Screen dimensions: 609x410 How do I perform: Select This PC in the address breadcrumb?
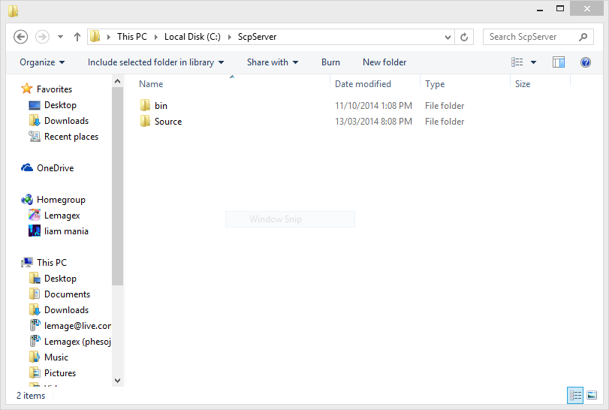[132, 37]
